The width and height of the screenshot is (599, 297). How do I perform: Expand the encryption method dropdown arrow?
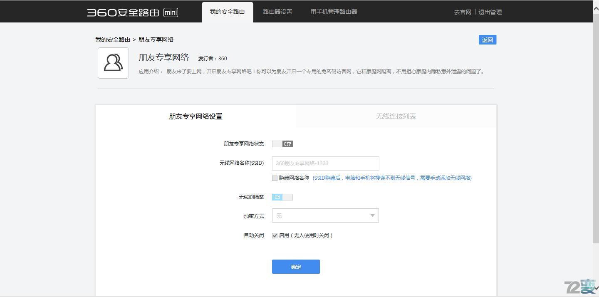[372, 215]
